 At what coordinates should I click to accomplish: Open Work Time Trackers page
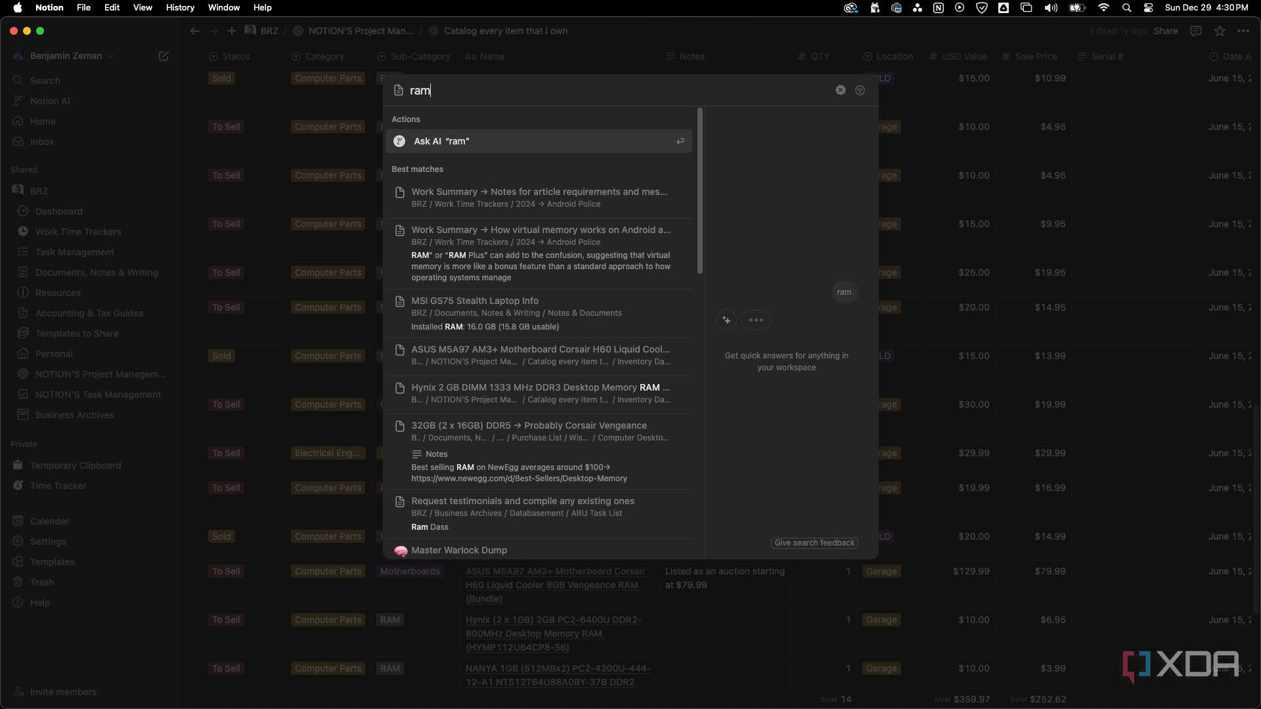click(78, 232)
